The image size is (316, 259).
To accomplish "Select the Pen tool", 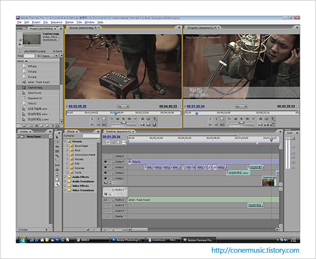I will tap(57, 174).
